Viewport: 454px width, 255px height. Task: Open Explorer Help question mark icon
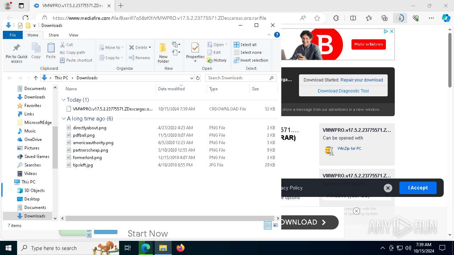click(x=277, y=35)
